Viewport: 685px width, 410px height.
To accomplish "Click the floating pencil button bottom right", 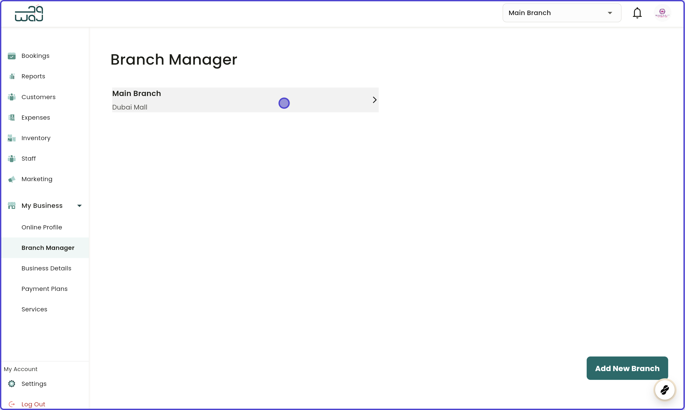I will 664,390.
